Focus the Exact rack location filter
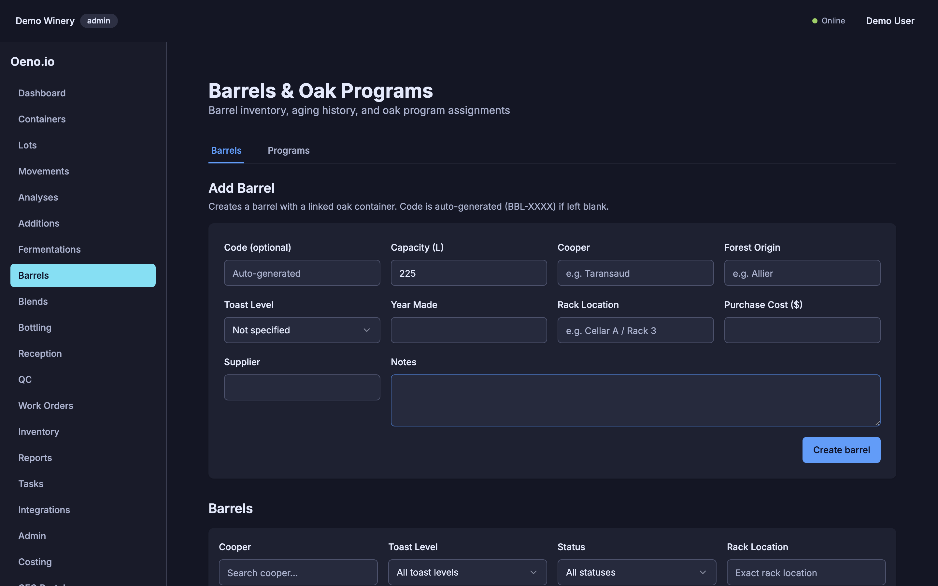 click(806, 572)
